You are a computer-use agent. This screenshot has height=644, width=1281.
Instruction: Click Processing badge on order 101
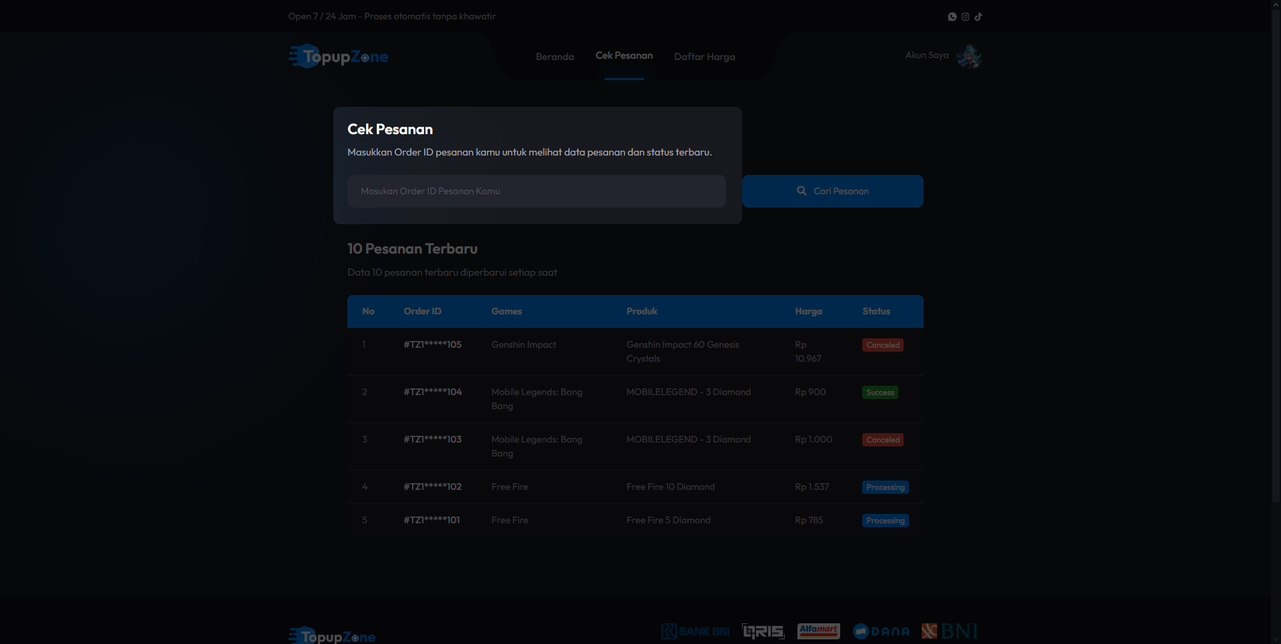(x=886, y=521)
